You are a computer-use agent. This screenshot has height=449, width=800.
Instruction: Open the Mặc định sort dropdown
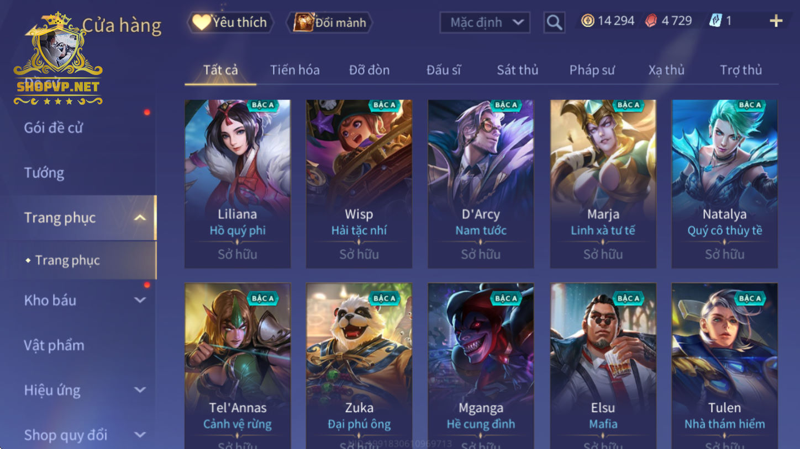(x=485, y=23)
